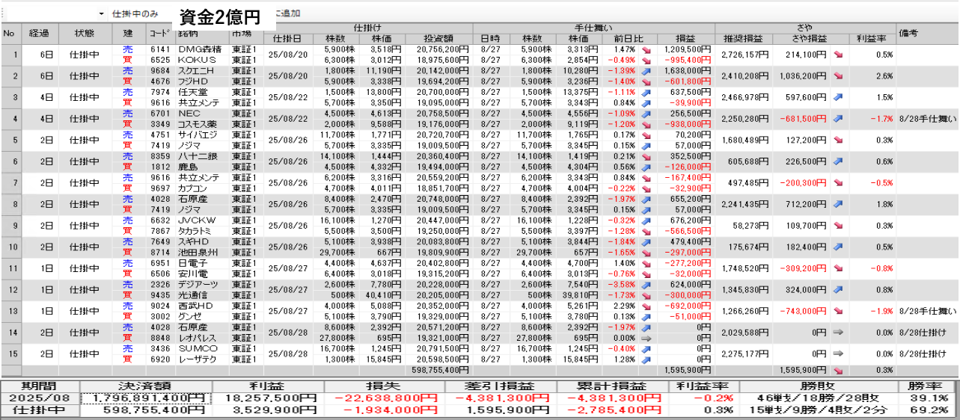Click the gray sideways arrow in row 14 さや column

837,333
